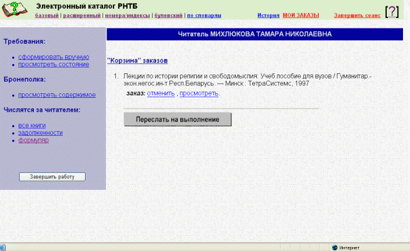The height and width of the screenshot is (251, 410).
Task: Switch to базовый search mode
Action: 47,15
